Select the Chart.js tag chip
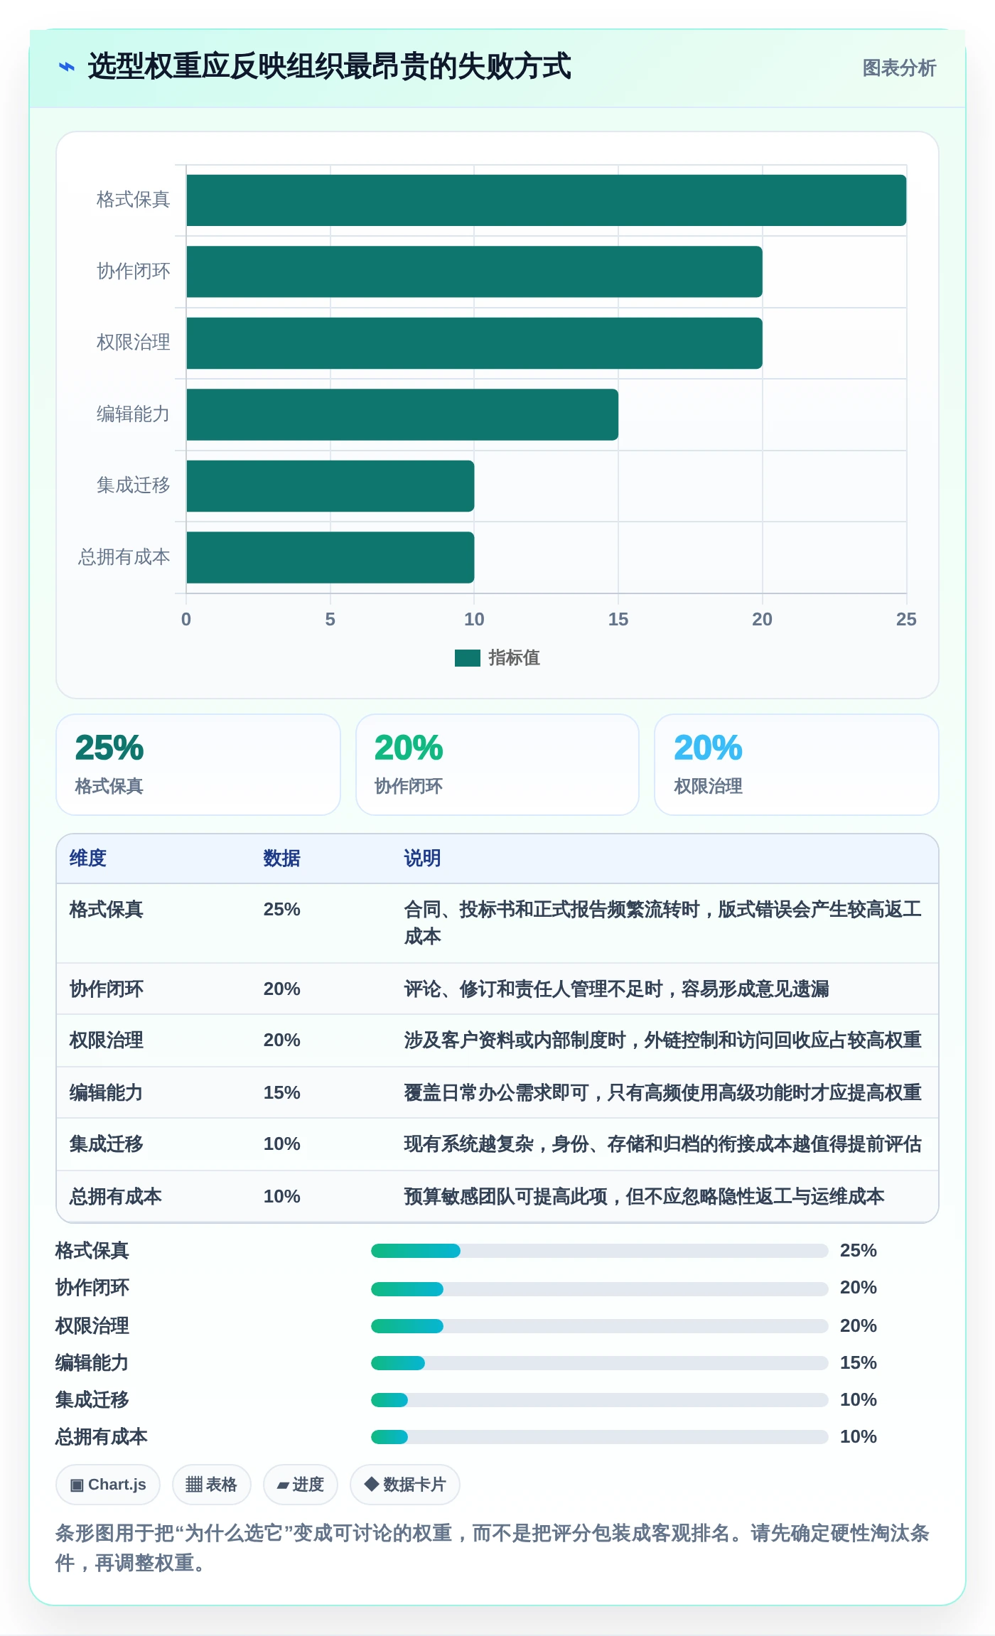Screen dimensions: 995x1636 108,1485
